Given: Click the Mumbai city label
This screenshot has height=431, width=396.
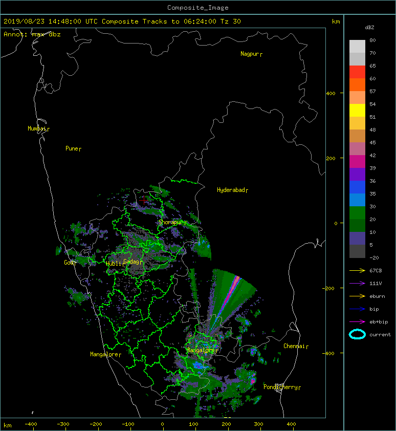Looking at the screenshot, I should pos(38,128).
